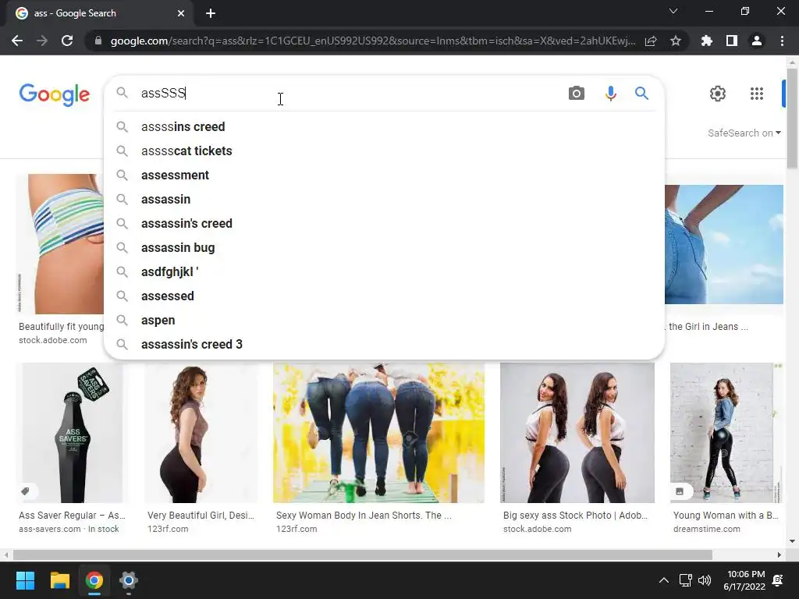Show hidden system tray icons

click(x=663, y=580)
